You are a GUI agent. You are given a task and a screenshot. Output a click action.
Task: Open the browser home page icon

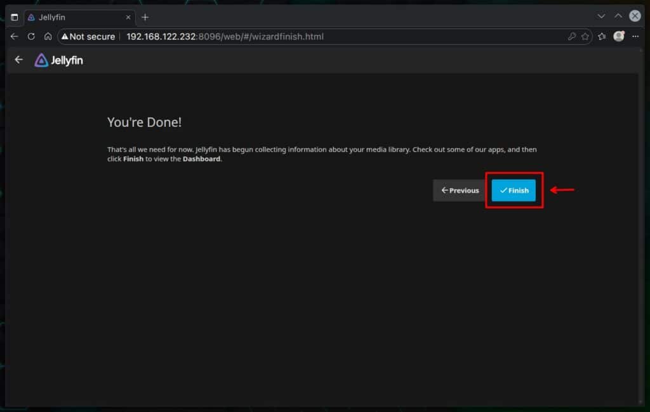pyautogui.click(x=48, y=36)
